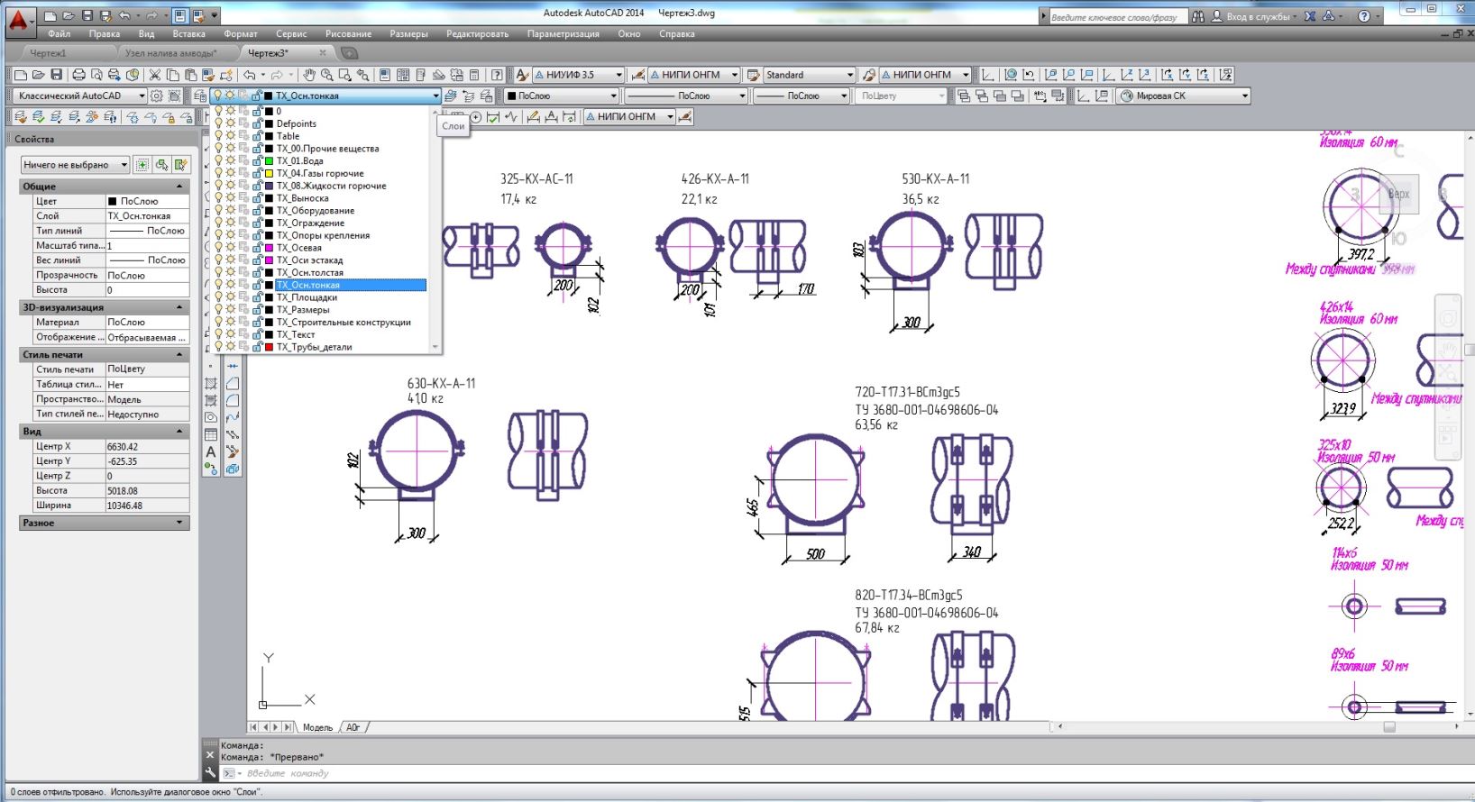Open the Файл menu
The image size is (1475, 802).
point(59,34)
